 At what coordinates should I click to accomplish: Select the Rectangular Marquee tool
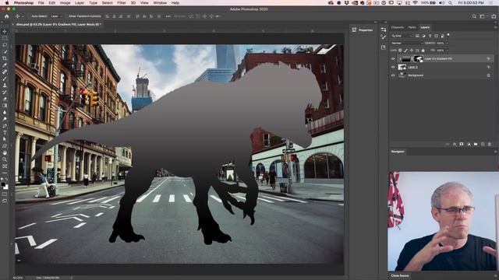click(5, 38)
